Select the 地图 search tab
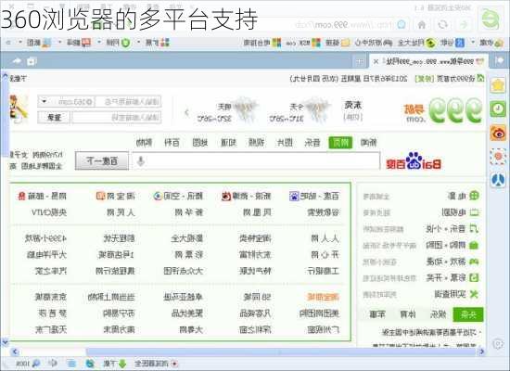510x371 pixels. (x=199, y=142)
